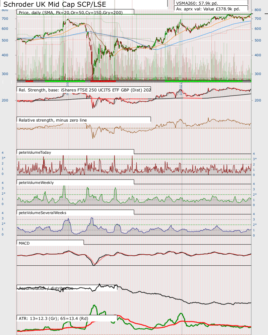Click the 700 value on left price axis
This screenshot has height=335, width=268.
[5, 18]
